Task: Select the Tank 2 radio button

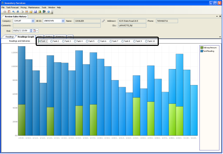Action: (x=52, y=41)
